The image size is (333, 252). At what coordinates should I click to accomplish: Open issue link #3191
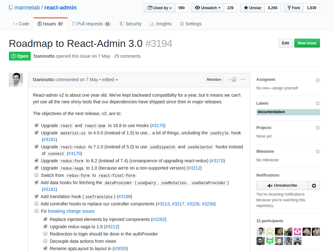(x=50, y=139)
